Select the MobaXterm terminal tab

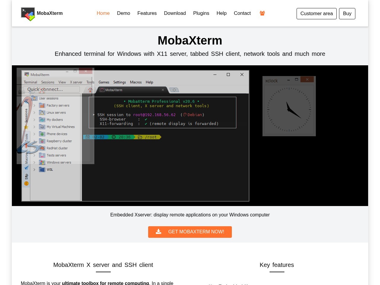point(114,90)
